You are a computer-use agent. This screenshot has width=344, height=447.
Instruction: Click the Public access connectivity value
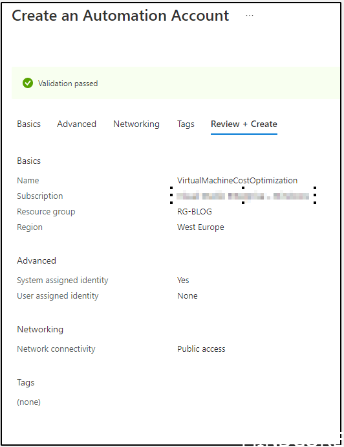point(201,349)
